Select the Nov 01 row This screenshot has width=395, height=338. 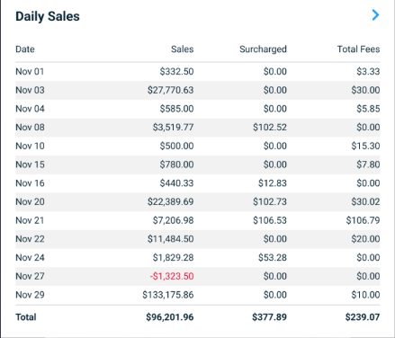198,72
